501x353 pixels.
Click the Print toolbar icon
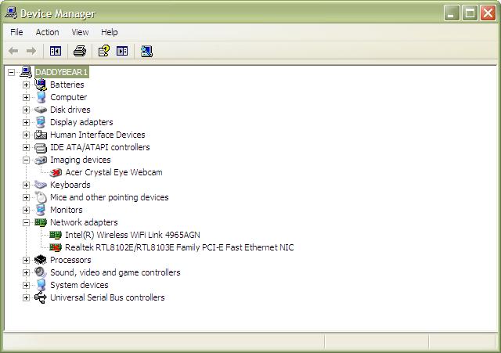point(80,51)
